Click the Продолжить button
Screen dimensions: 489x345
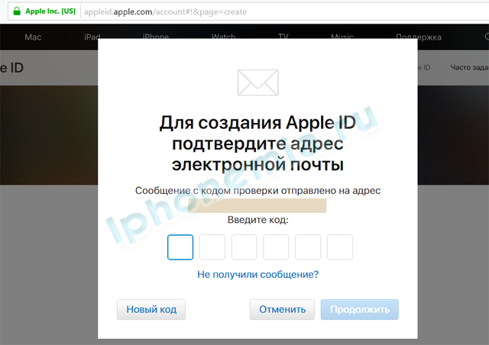(x=360, y=309)
